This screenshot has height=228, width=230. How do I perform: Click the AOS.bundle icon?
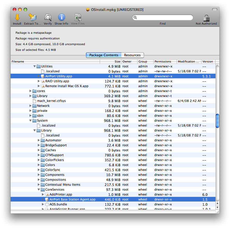pos(47,204)
